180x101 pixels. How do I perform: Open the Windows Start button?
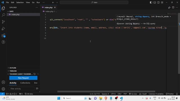click(x=59, y=98)
